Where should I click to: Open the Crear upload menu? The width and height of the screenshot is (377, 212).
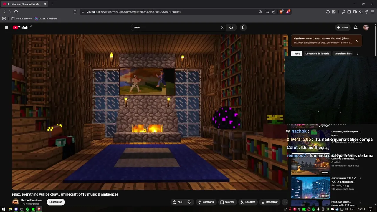pos(343,27)
